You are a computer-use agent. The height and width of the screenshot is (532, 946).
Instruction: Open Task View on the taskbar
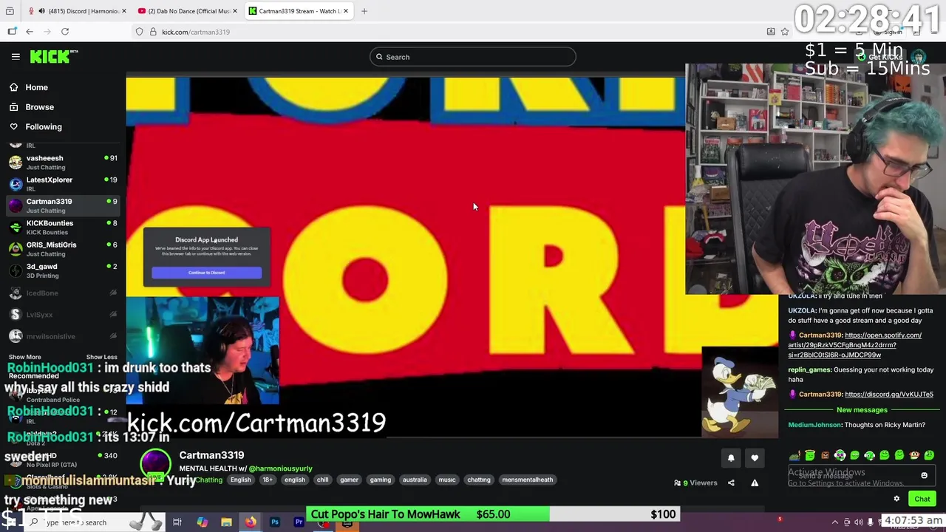click(x=177, y=522)
